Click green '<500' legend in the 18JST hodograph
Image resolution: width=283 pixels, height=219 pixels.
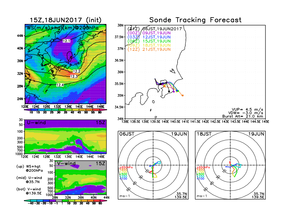pos(200,174)
